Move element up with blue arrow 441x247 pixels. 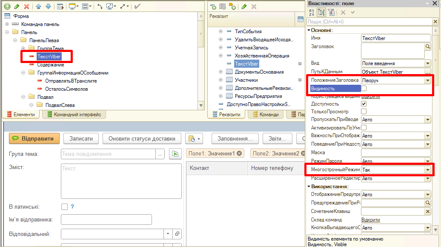pyautogui.click(x=39, y=6)
